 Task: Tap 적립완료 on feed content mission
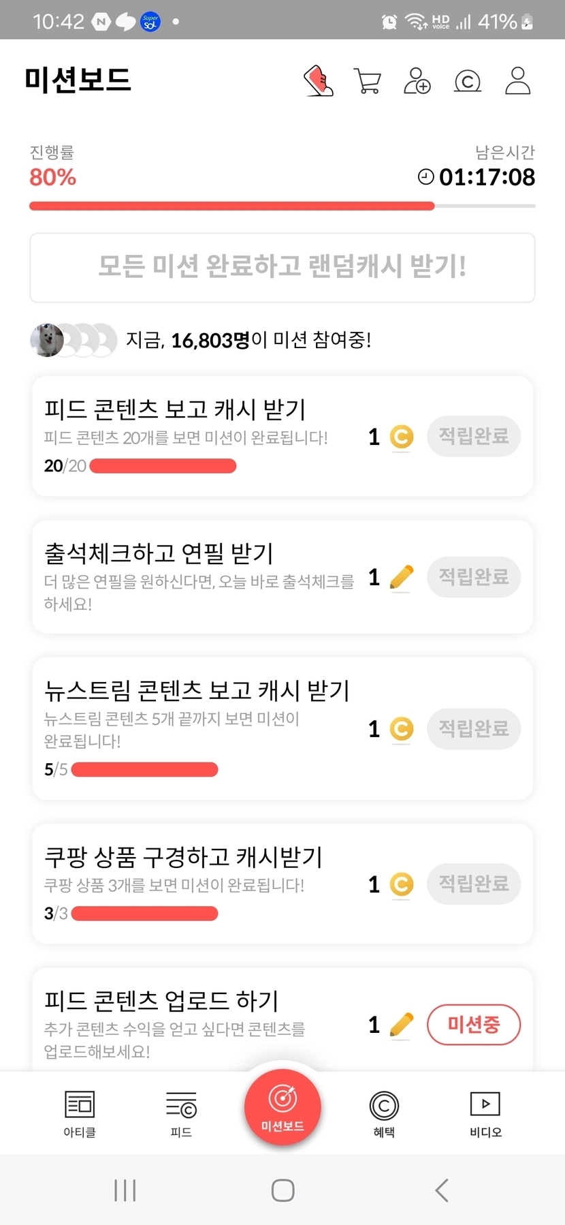(474, 436)
